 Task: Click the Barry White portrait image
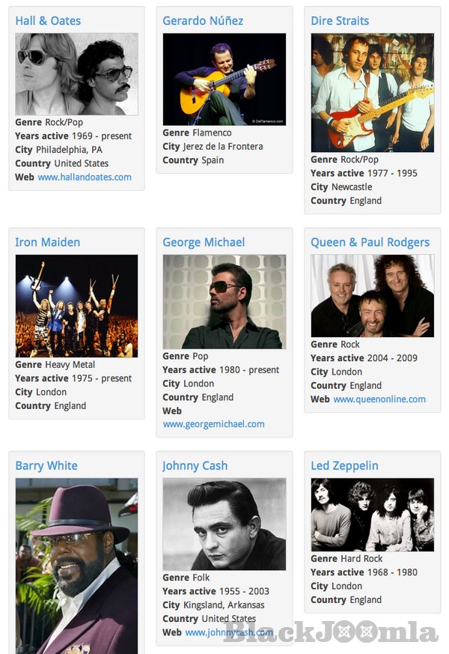76,566
